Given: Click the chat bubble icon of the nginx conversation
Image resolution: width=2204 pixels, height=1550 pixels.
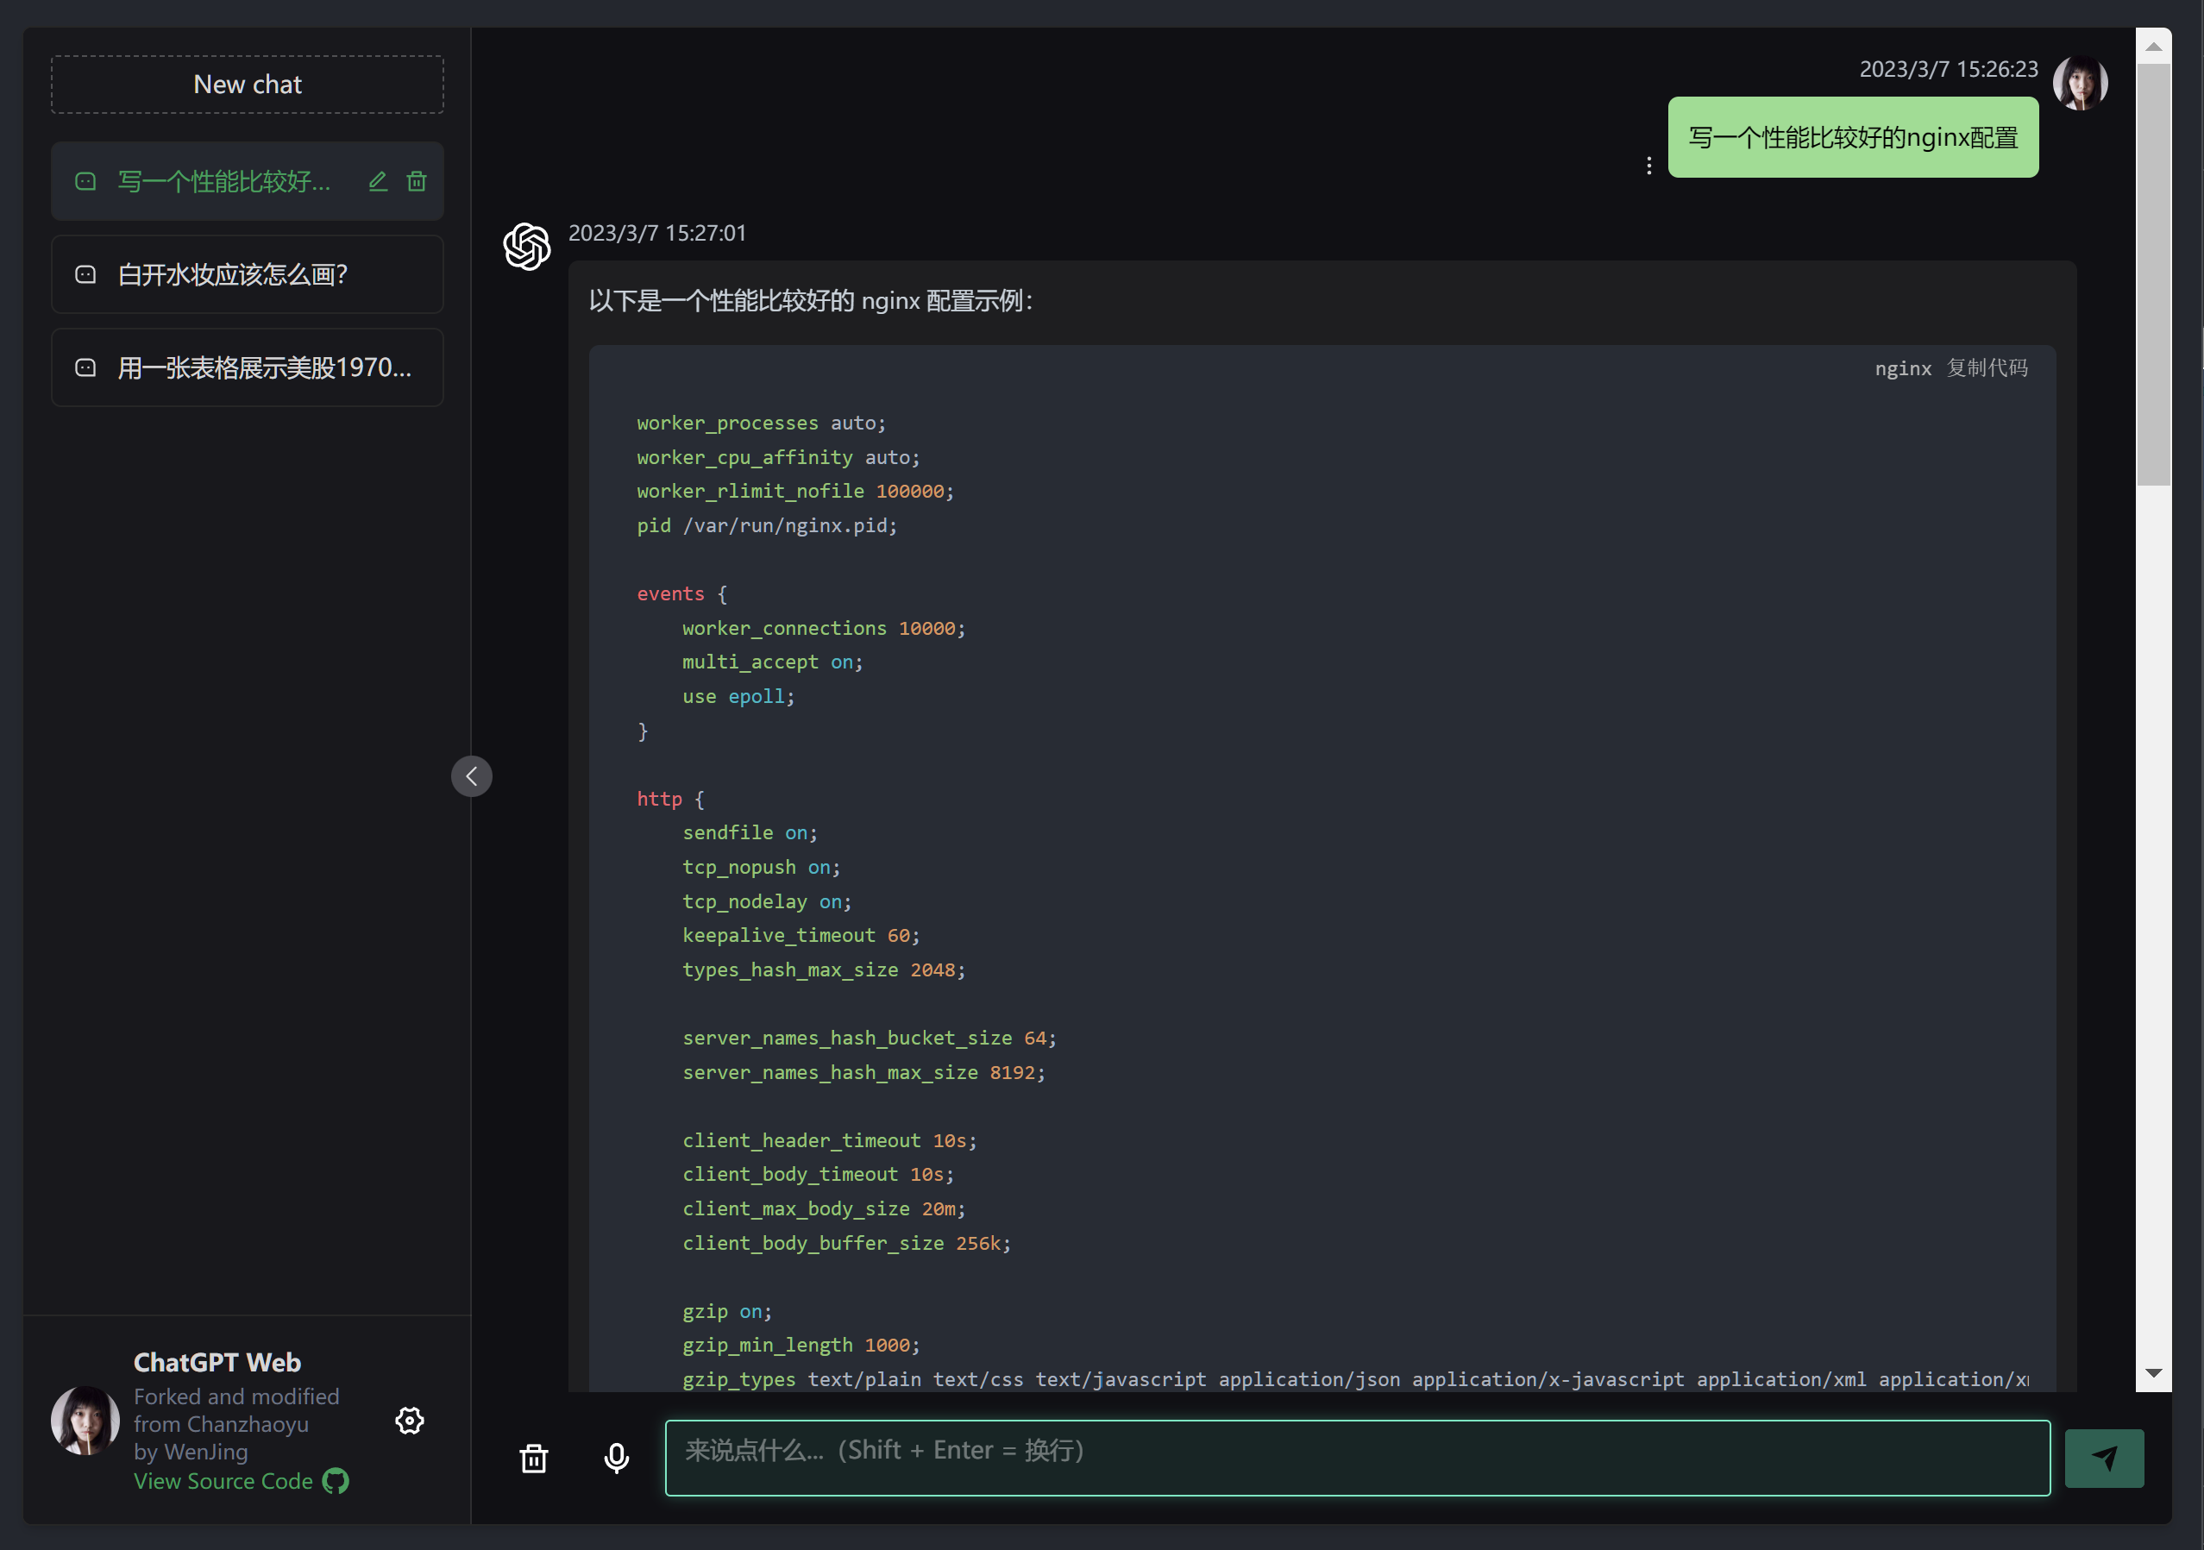Looking at the screenshot, I should [85, 180].
